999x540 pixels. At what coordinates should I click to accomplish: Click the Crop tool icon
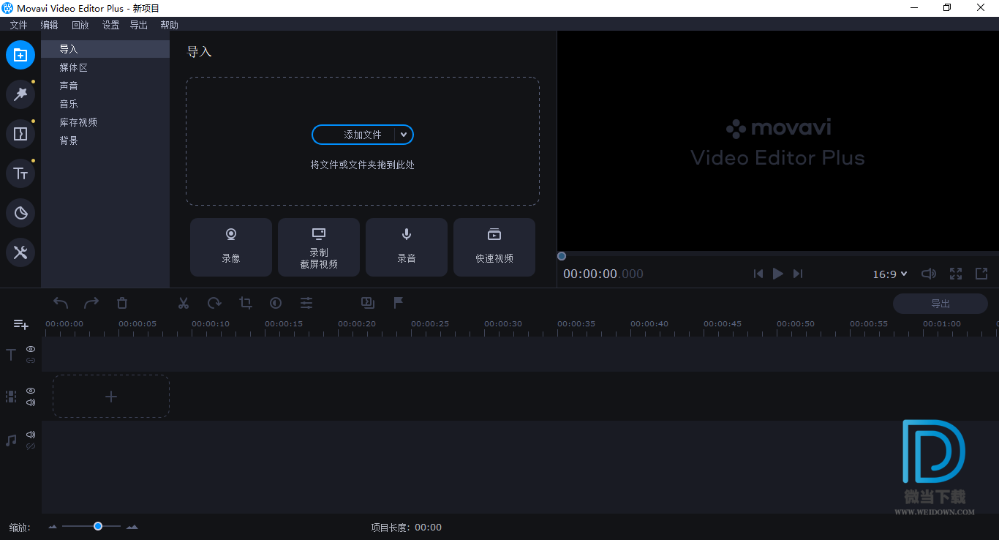tap(246, 303)
